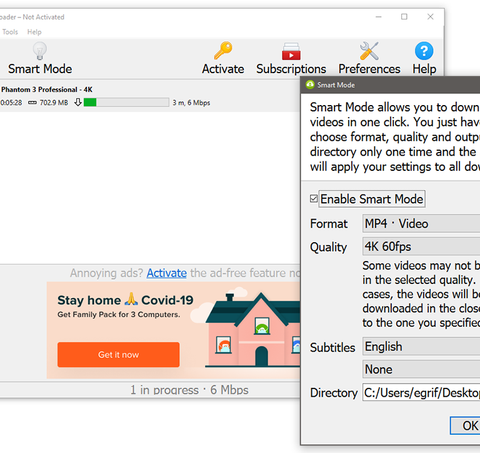Click the orange Get it now button

pyautogui.click(x=119, y=355)
